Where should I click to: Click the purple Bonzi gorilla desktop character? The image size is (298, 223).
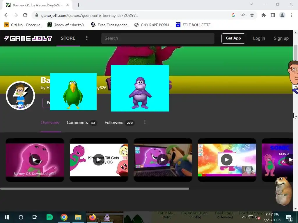click(140, 93)
